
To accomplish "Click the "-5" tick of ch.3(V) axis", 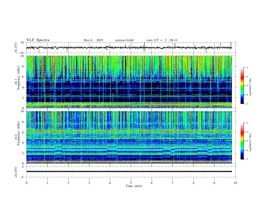I will point(23,177).
